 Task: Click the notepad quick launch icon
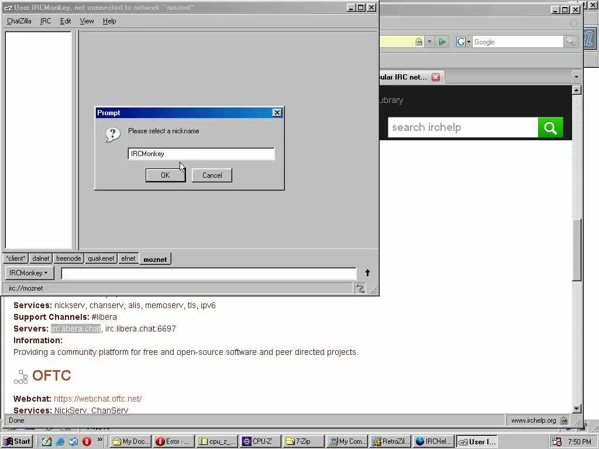pyautogui.click(x=47, y=441)
